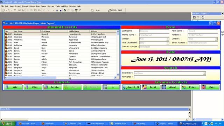Open the Search By dropdown
224x126 pixels.
point(204,73)
